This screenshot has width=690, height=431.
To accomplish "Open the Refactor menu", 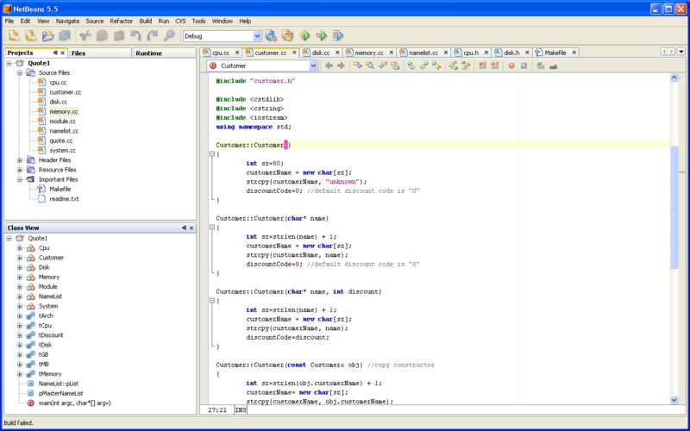I will [122, 21].
